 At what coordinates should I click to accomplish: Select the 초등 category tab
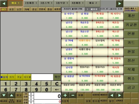click(x=12, y=9)
